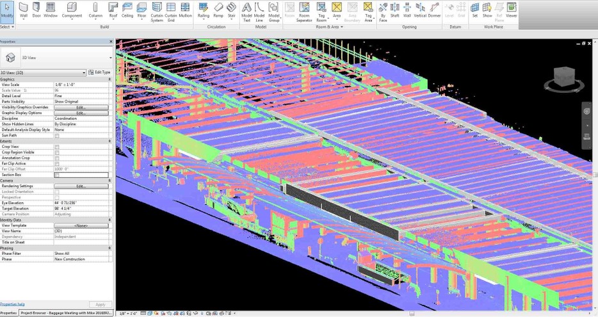Choose the Mullion tool

(185, 11)
